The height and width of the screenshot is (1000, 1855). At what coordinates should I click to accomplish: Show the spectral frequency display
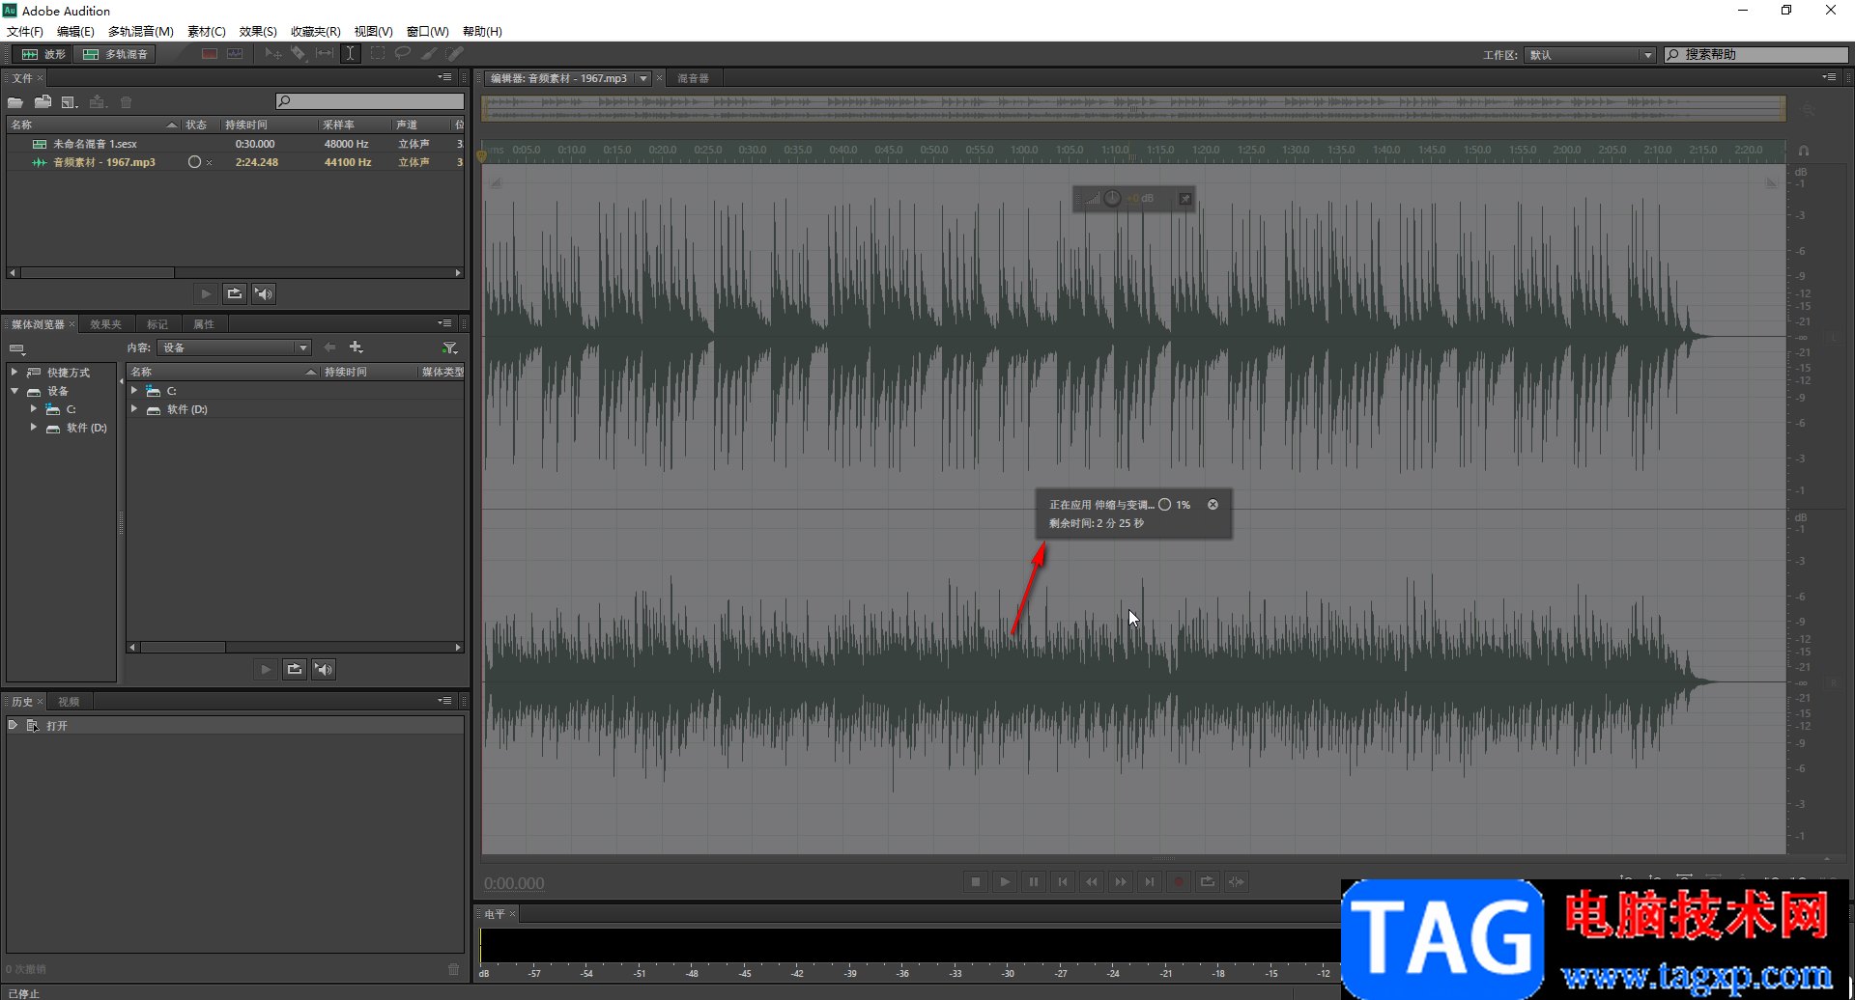(210, 54)
